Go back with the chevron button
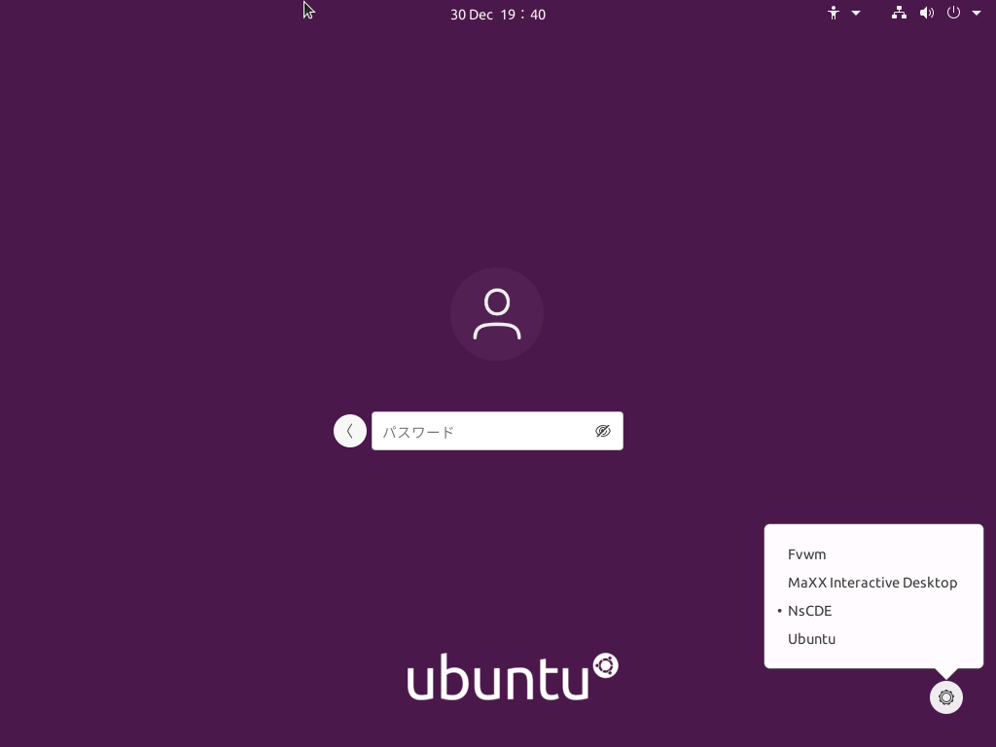The width and height of the screenshot is (996, 747). (x=350, y=431)
